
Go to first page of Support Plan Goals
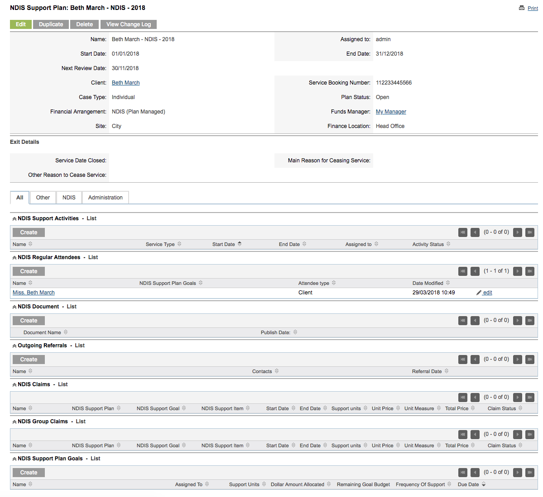coord(463,473)
